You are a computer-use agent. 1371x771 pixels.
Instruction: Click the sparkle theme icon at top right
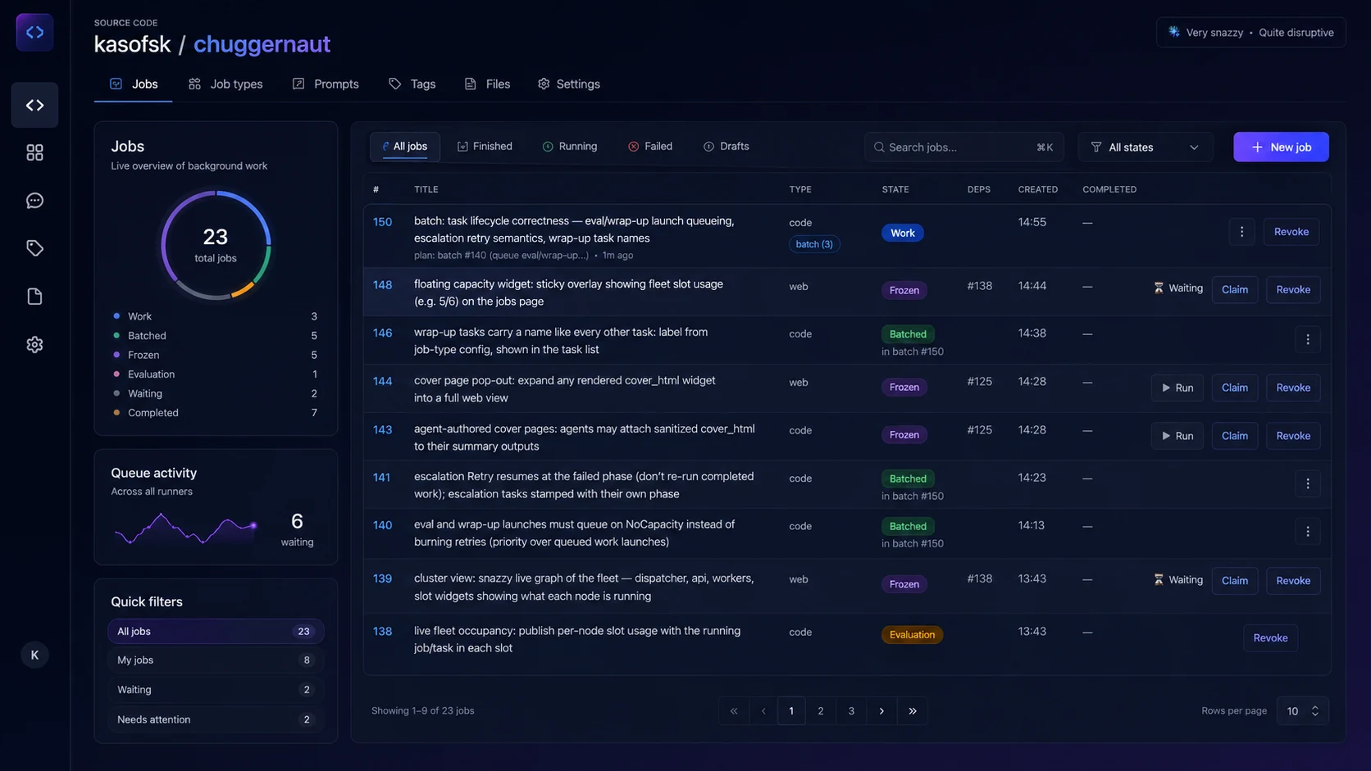click(1174, 32)
